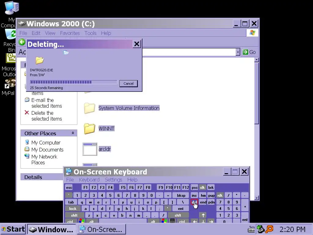
Task: Open the Tools menu in Explorer
Action: pos(90,33)
